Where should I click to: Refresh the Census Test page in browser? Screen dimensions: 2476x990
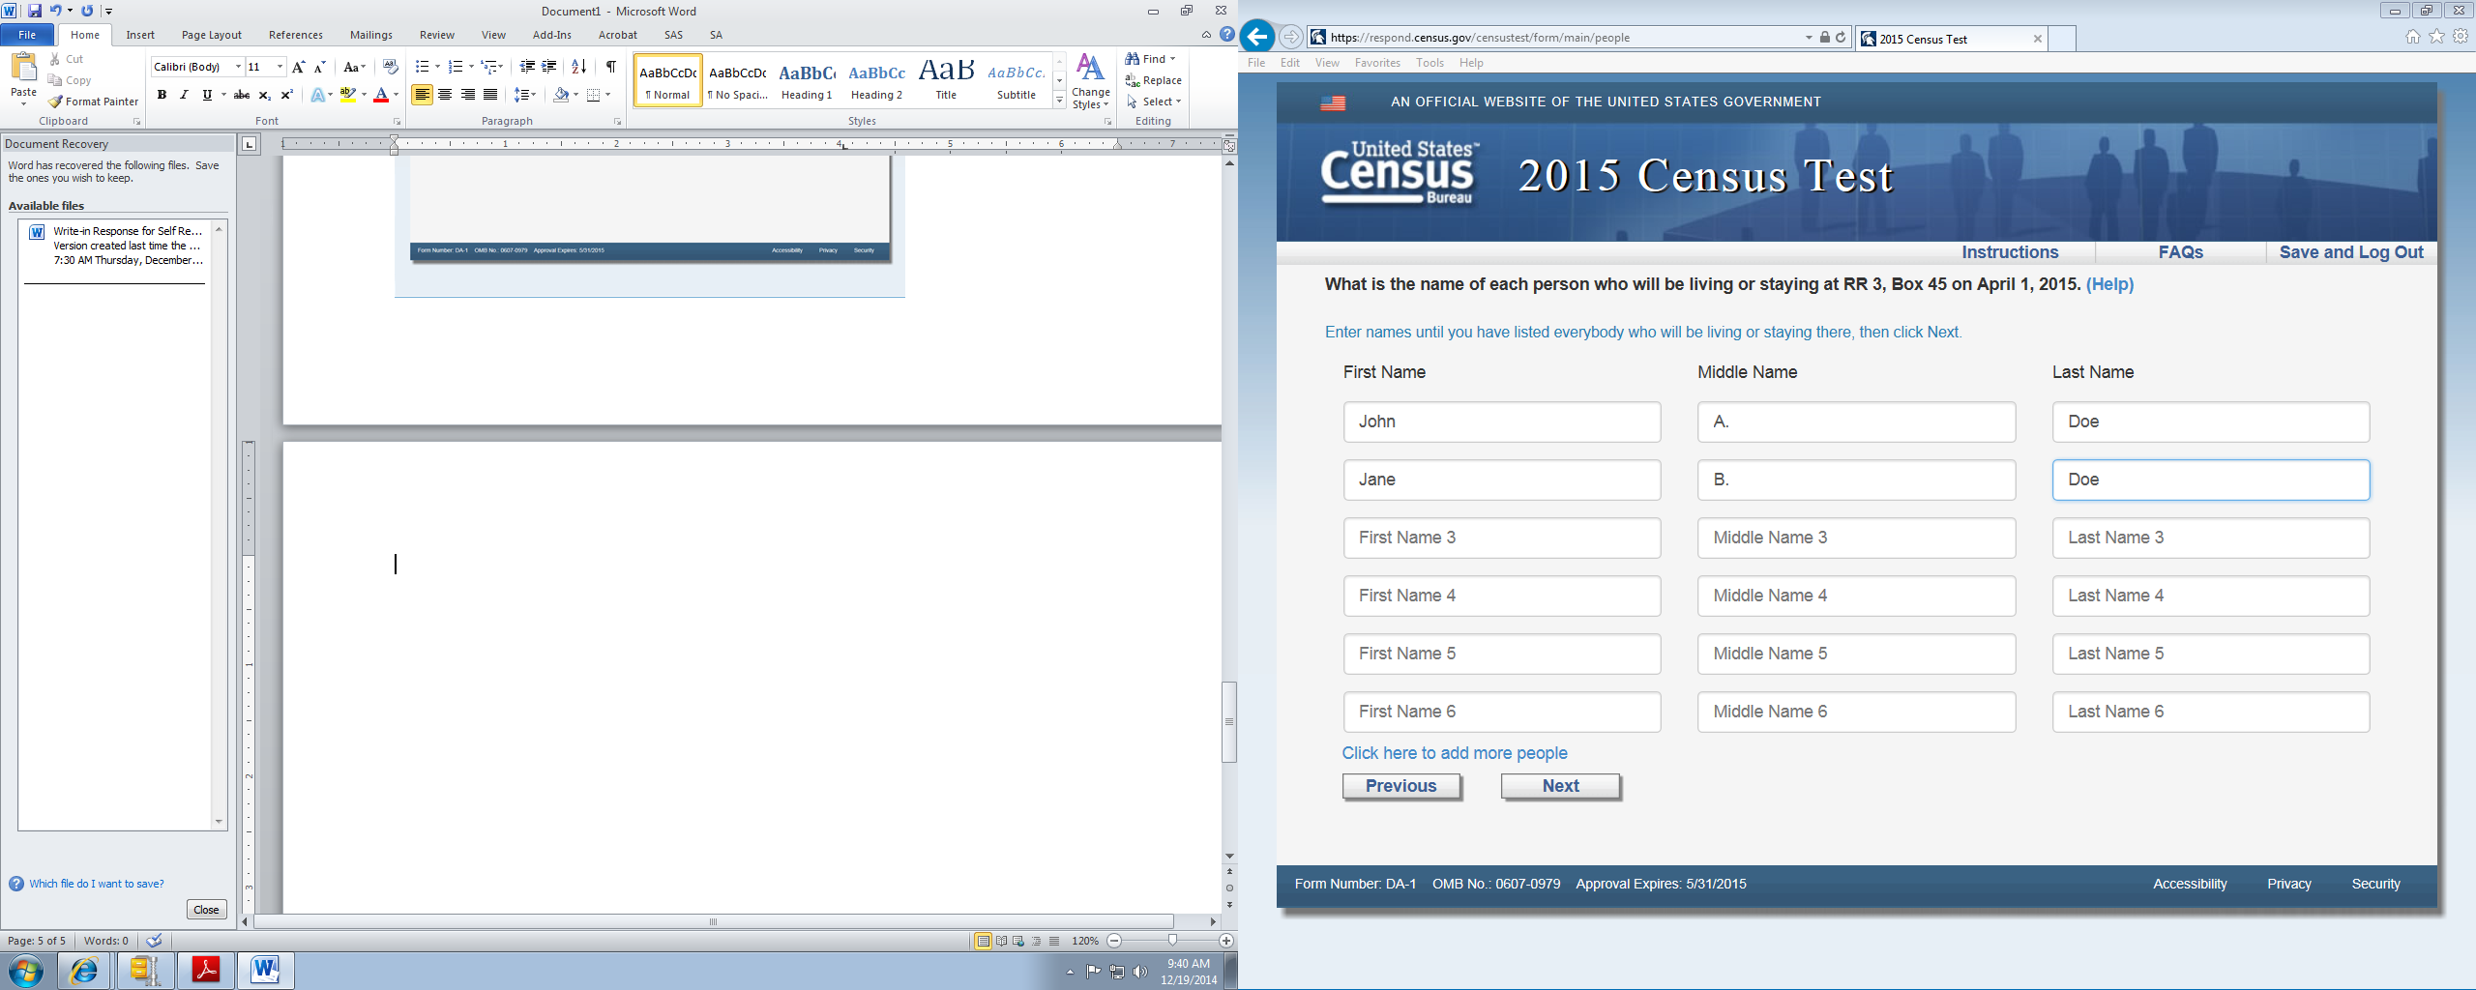(x=1841, y=38)
